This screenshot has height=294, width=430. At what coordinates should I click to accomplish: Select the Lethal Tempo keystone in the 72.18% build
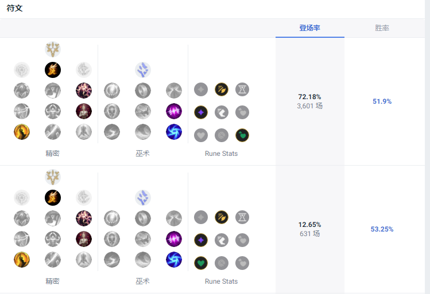pyautogui.click(x=53, y=70)
